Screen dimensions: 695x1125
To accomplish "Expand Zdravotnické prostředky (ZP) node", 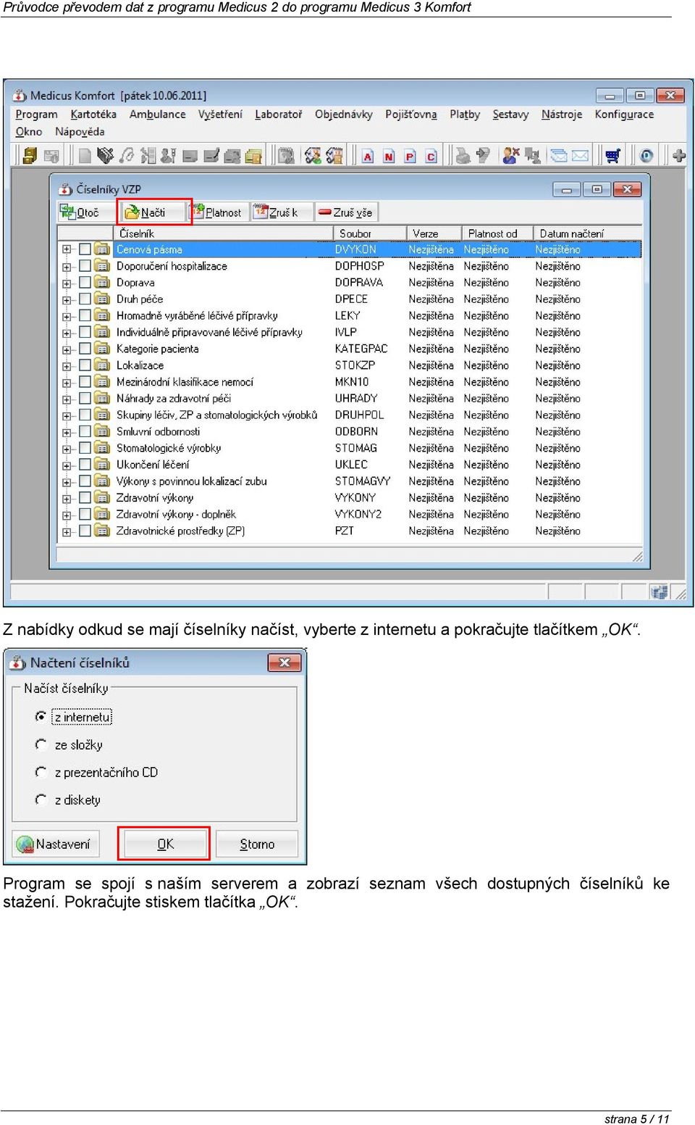I will [67, 531].
